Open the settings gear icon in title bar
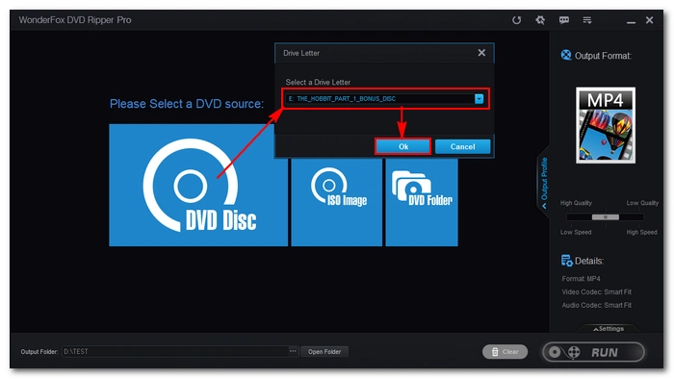Screen dimensions: 674x379 pyautogui.click(x=540, y=20)
